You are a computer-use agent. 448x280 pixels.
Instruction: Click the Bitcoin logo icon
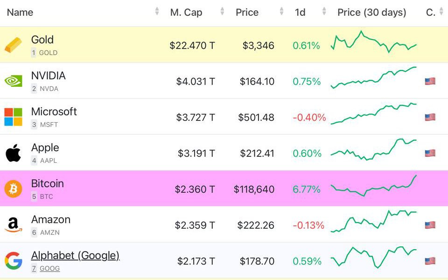point(13,189)
